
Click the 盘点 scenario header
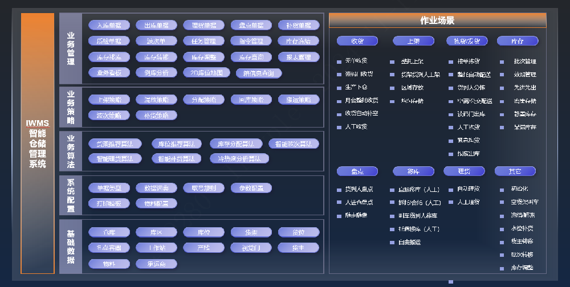coord(357,171)
